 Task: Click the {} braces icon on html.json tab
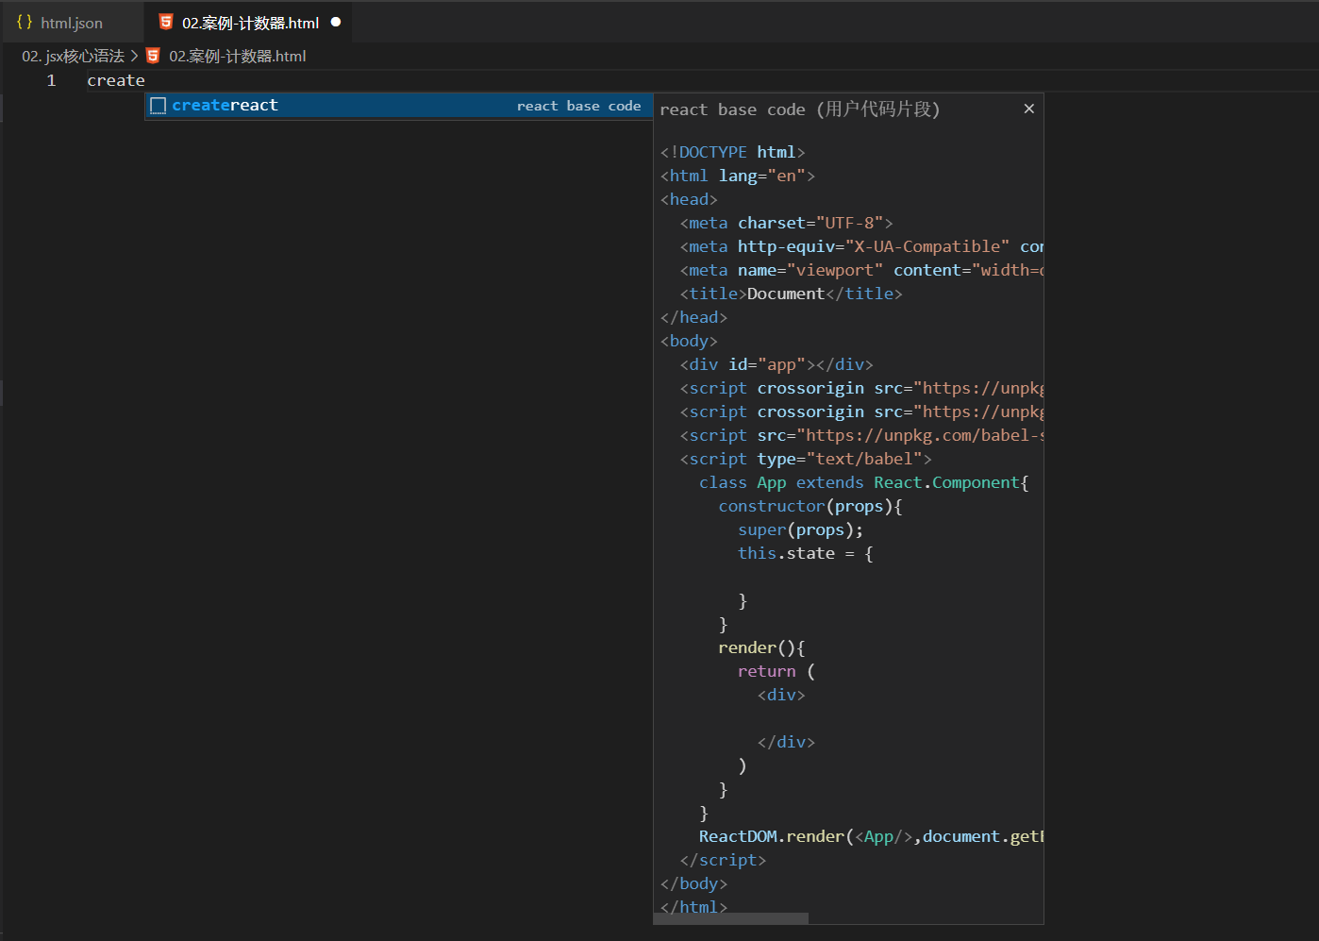[x=25, y=22]
